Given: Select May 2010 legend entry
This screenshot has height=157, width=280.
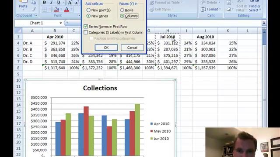Looking at the screenshot, I should pyautogui.click(x=161, y=131).
